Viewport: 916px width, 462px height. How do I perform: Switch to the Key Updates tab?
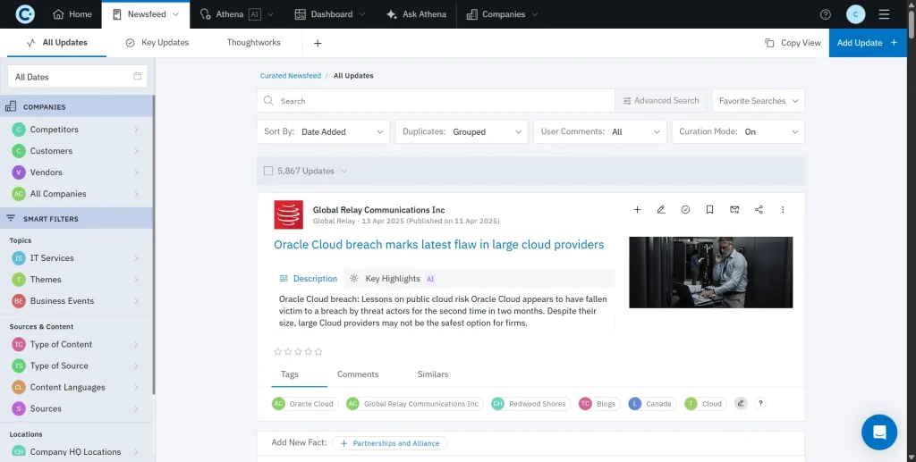click(157, 43)
